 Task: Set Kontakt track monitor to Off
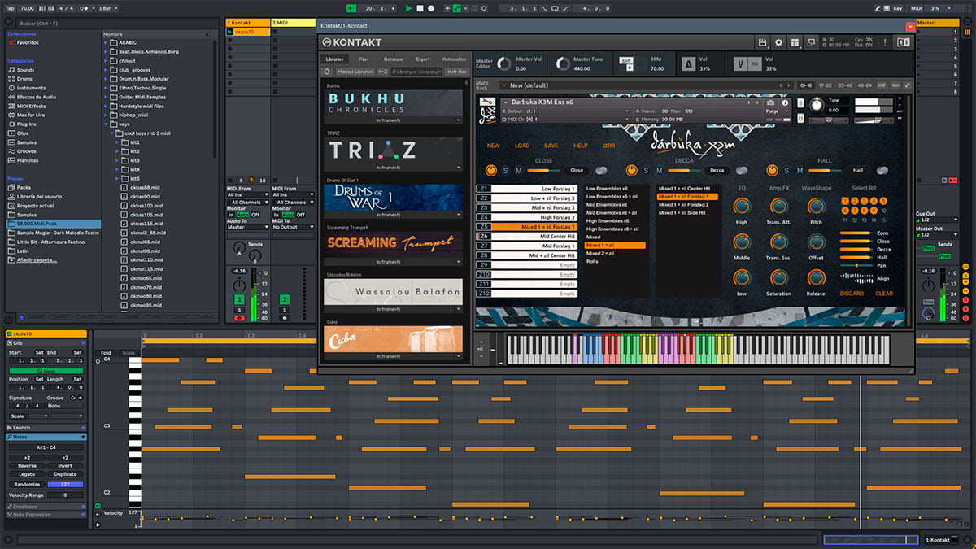[x=255, y=215]
